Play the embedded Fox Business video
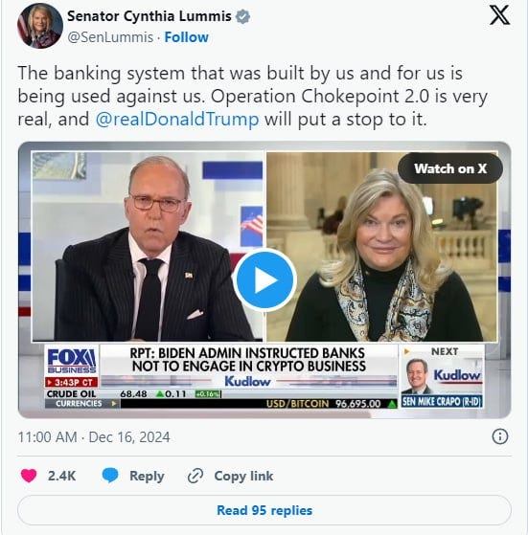The height and width of the screenshot is (535, 528). point(264,279)
